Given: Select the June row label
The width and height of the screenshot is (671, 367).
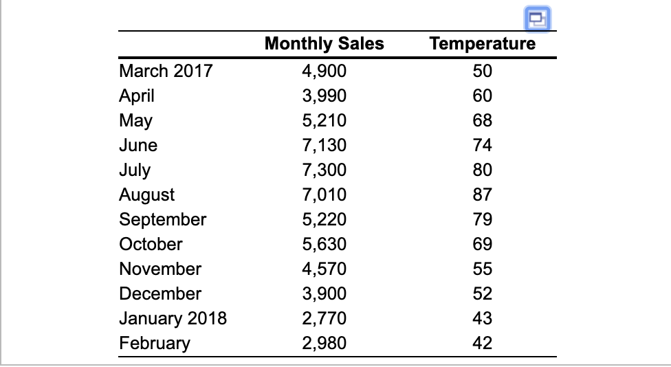Looking at the screenshot, I should tap(138, 145).
